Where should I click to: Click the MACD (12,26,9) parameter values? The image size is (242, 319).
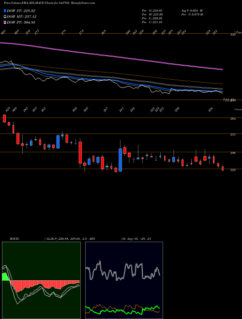(x=66, y=239)
